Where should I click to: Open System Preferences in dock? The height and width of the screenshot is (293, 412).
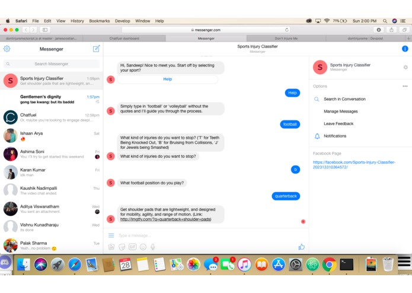tap(296, 265)
